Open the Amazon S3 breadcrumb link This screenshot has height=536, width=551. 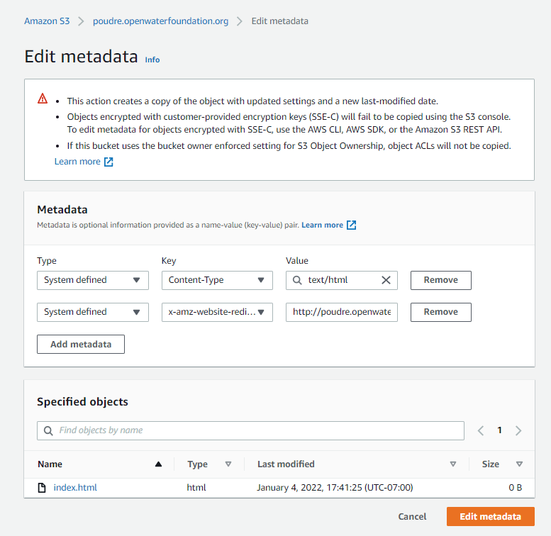coord(47,21)
